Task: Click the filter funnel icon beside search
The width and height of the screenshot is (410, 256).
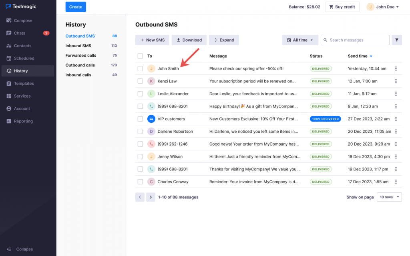Action: [396, 40]
